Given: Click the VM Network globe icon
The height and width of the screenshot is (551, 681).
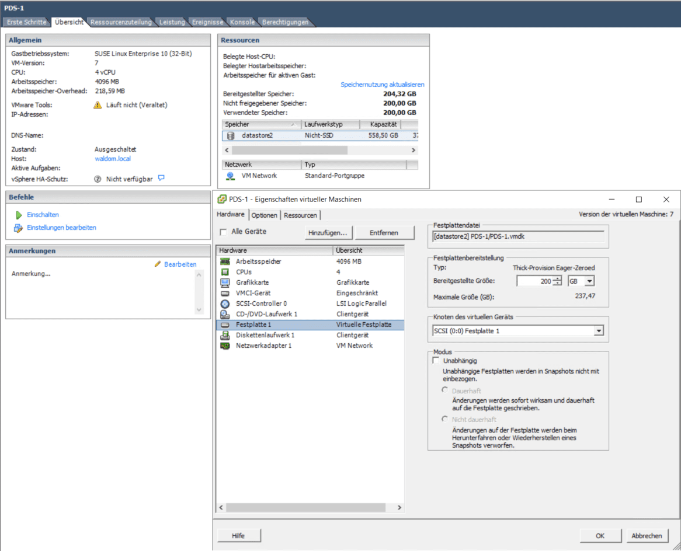Looking at the screenshot, I should point(231,176).
